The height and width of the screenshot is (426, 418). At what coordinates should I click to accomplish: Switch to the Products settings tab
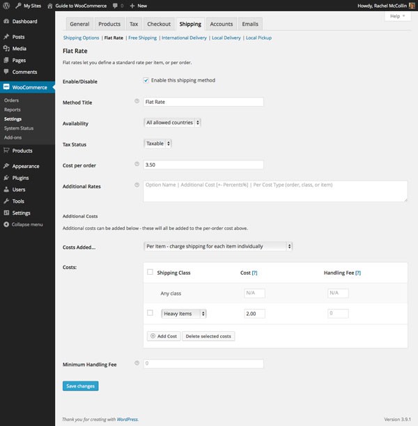pos(109,24)
